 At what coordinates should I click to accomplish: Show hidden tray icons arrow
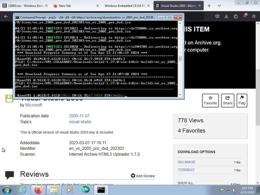[216, 190]
